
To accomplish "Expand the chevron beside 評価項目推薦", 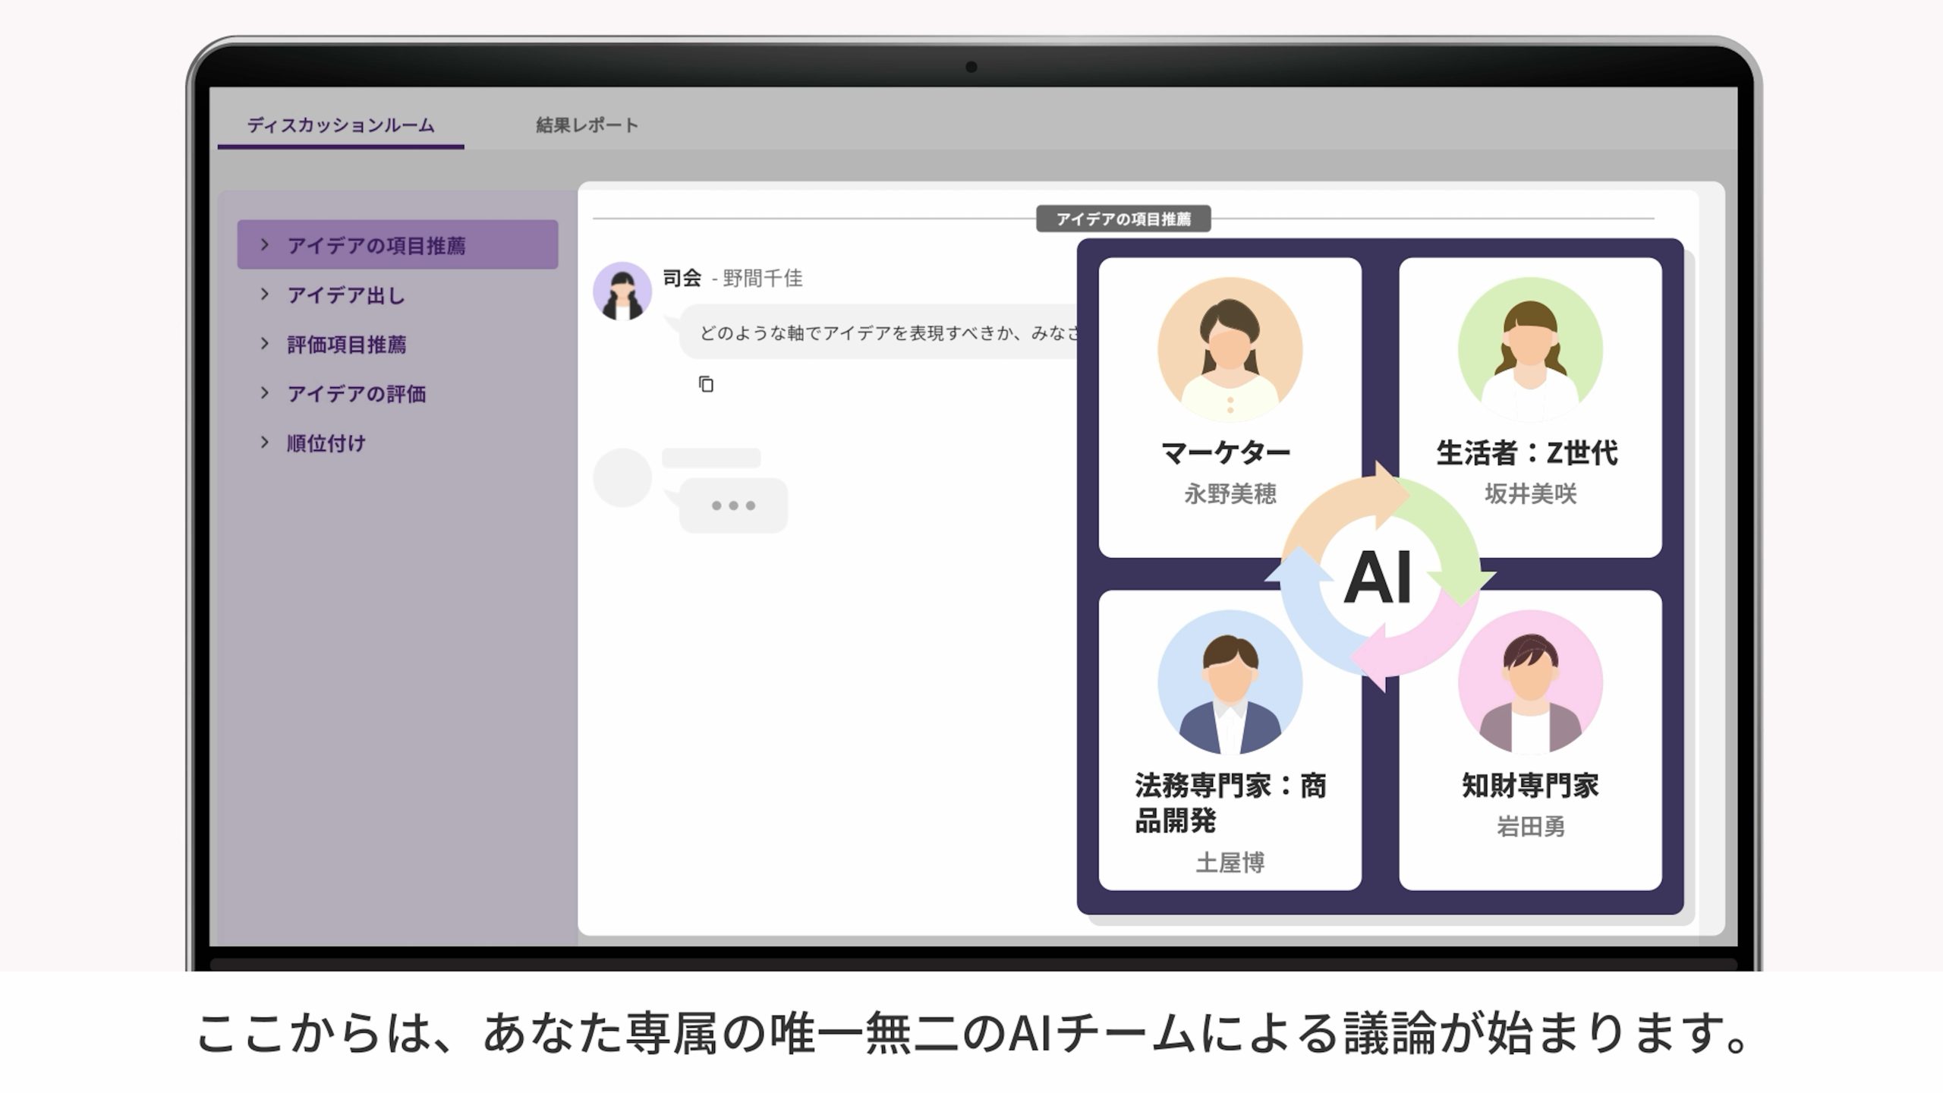I will 265,343.
